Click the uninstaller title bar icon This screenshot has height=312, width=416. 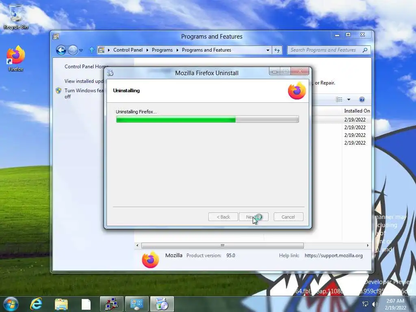point(110,73)
